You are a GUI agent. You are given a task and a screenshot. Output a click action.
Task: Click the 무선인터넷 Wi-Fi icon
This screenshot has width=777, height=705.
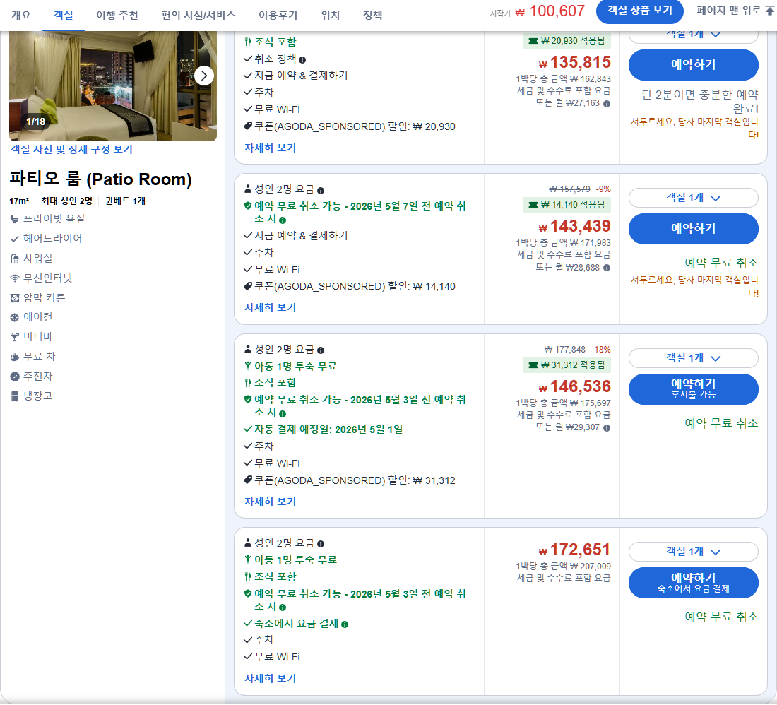15,278
